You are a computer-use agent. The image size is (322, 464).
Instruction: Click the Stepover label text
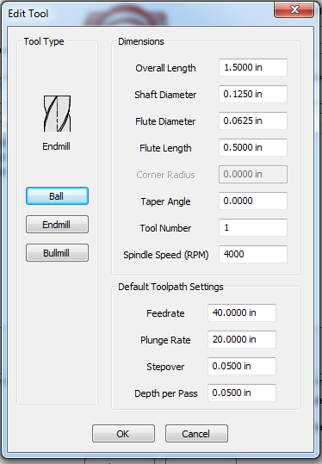tap(165, 367)
